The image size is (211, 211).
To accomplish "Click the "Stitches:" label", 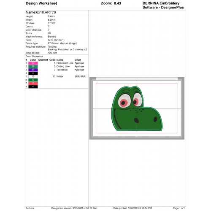I will (30, 23).
